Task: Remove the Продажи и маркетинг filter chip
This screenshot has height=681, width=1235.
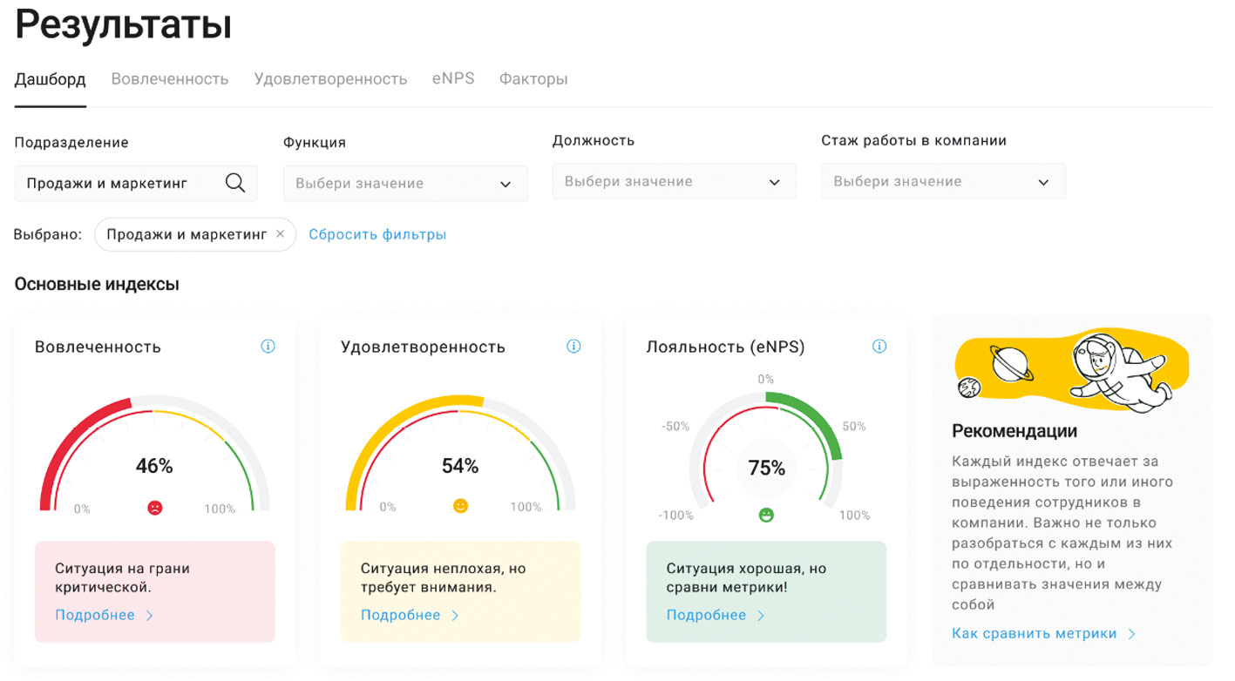Action: 280,234
